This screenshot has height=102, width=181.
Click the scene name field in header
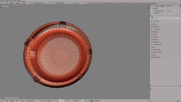(57, 3)
